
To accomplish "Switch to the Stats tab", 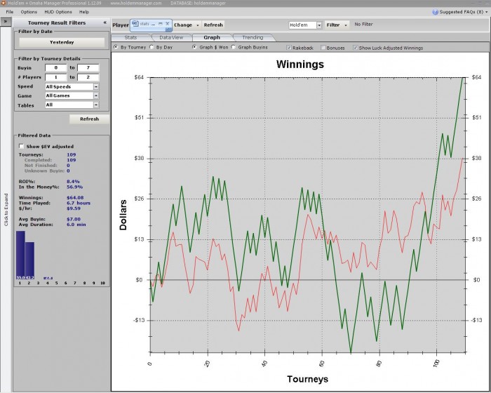I will click(130, 37).
